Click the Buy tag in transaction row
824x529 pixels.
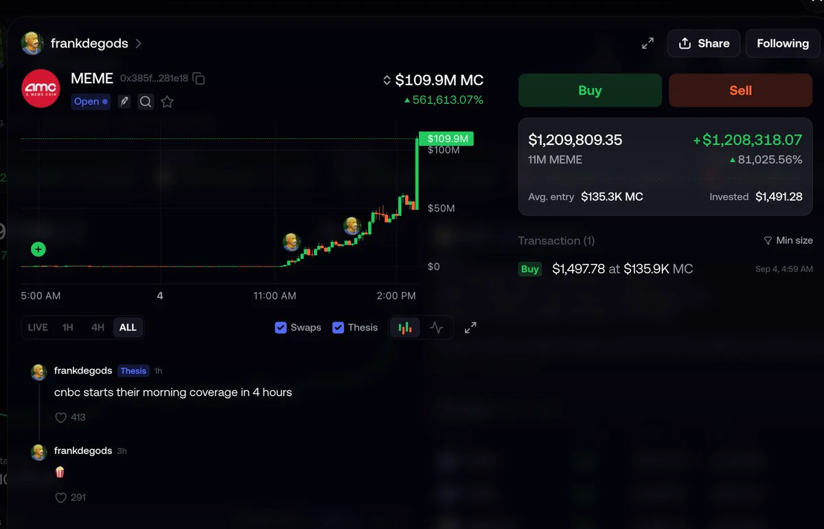(530, 269)
